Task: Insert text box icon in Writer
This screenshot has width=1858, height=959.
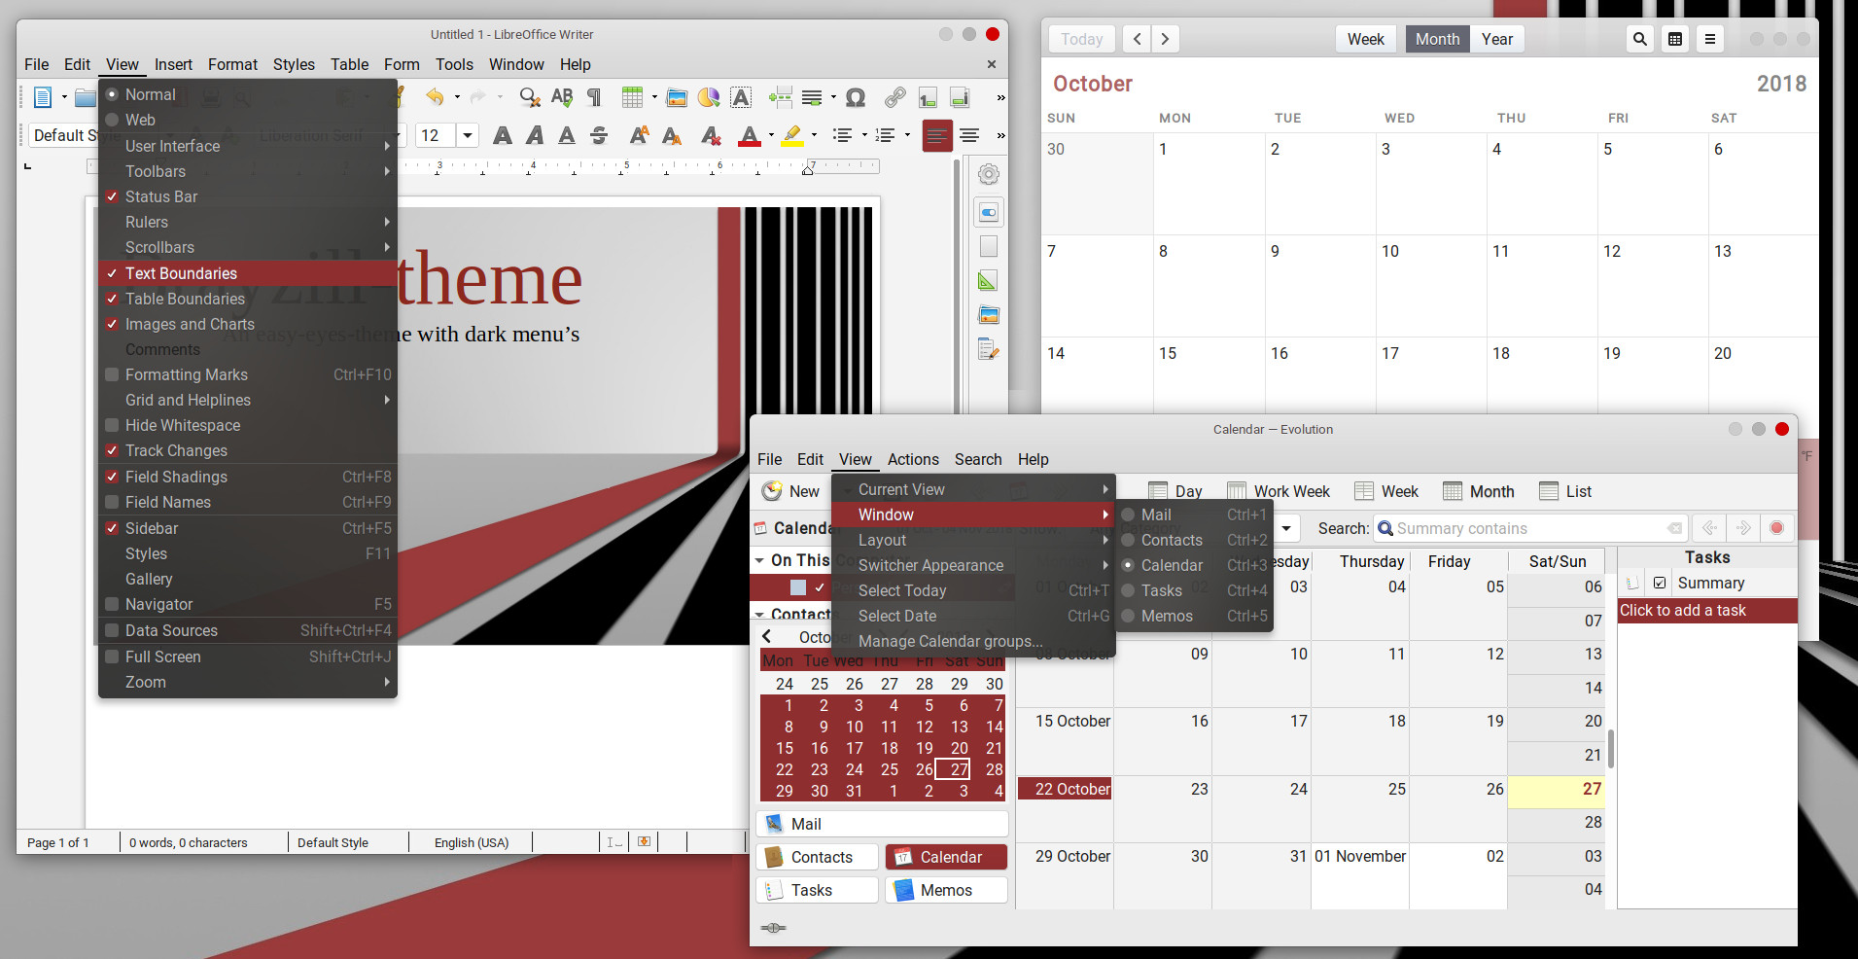Action: click(741, 96)
